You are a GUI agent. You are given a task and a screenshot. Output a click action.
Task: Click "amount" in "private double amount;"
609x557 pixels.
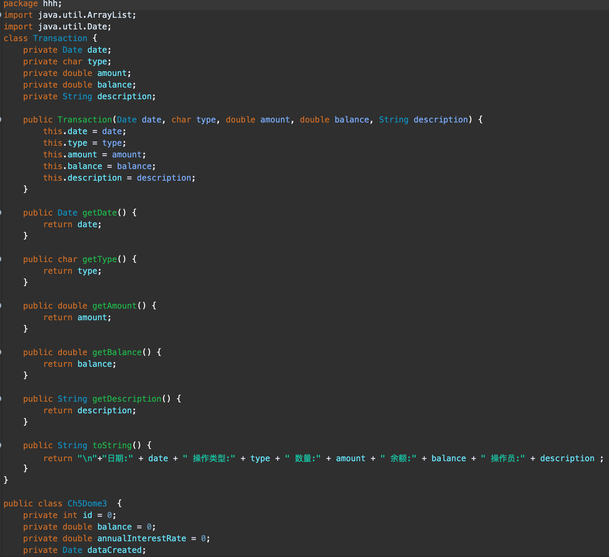112,73
